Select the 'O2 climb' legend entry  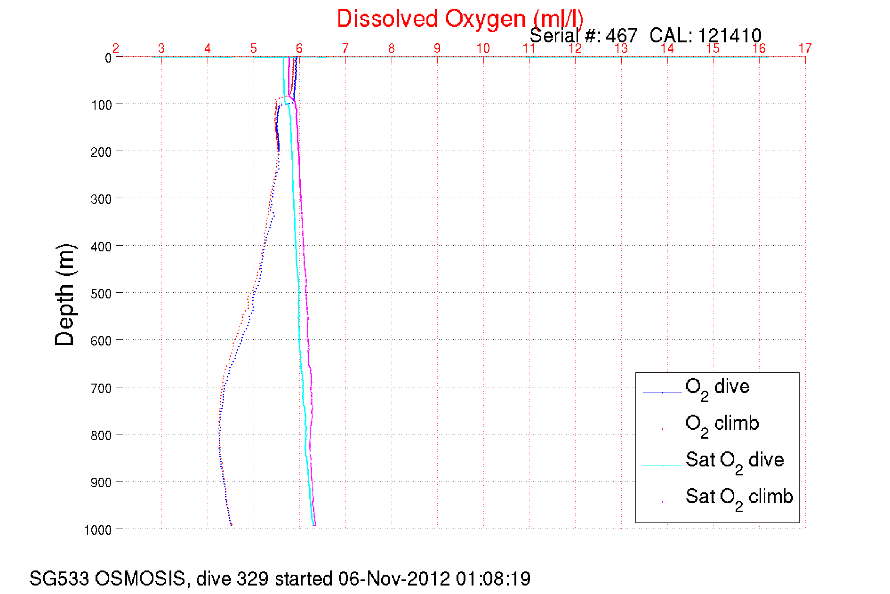coord(722,426)
